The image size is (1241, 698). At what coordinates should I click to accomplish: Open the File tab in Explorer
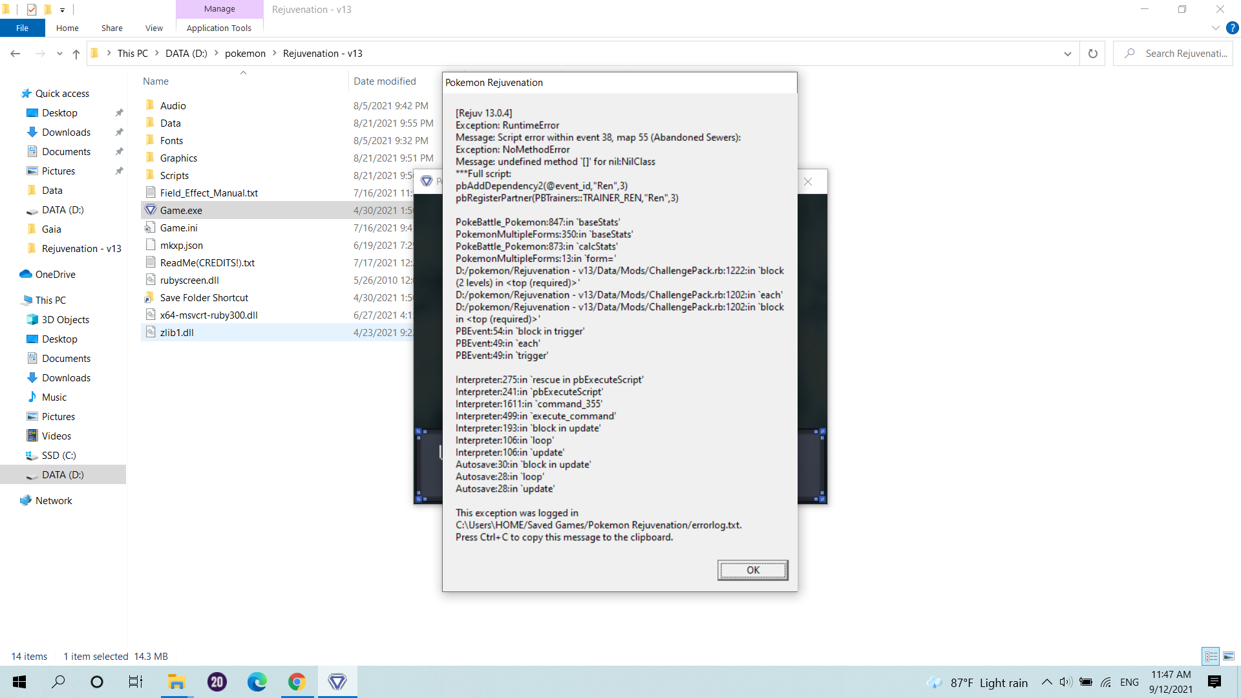[22, 28]
